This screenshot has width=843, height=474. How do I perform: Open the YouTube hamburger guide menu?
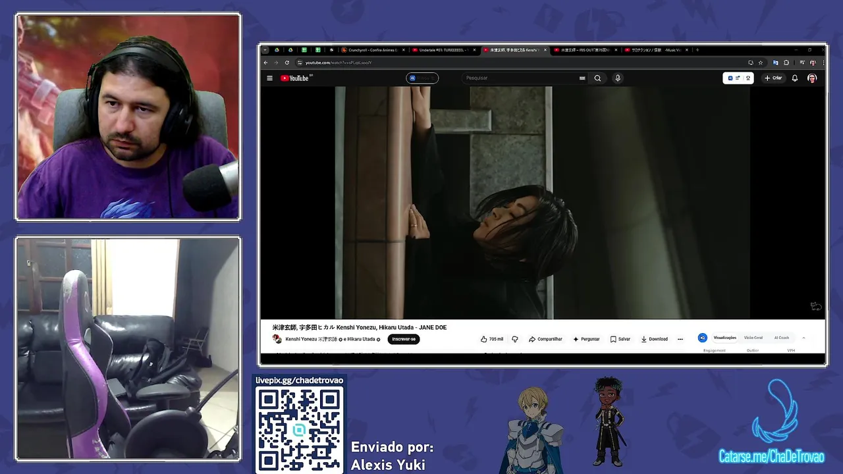(x=269, y=78)
